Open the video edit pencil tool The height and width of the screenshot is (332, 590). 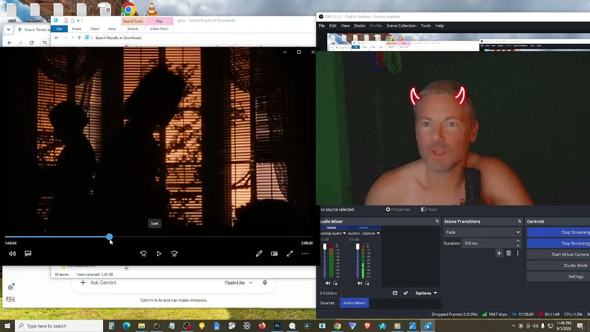pyautogui.click(x=259, y=254)
